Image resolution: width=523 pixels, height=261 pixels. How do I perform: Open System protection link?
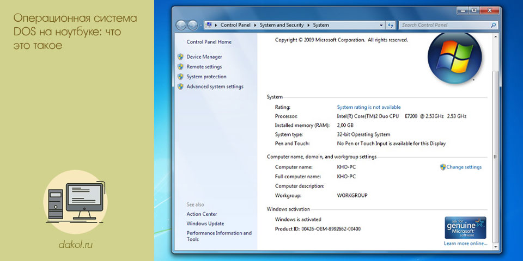pyautogui.click(x=206, y=77)
